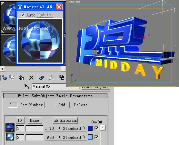
Task: Click the Delete button
Action: click(x=81, y=105)
